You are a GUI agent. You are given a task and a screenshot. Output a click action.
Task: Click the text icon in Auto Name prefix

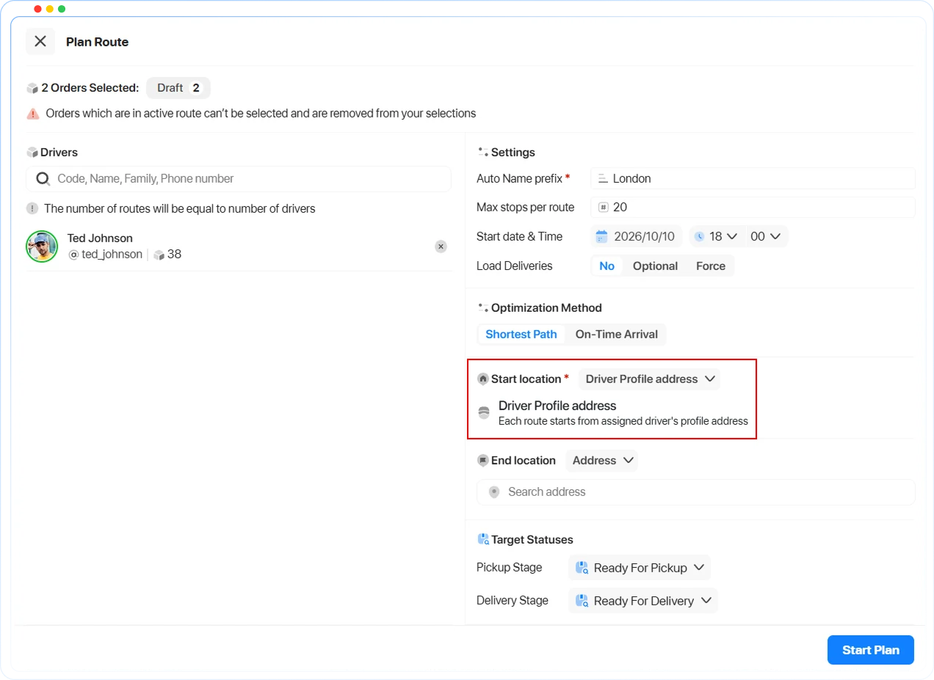click(603, 178)
